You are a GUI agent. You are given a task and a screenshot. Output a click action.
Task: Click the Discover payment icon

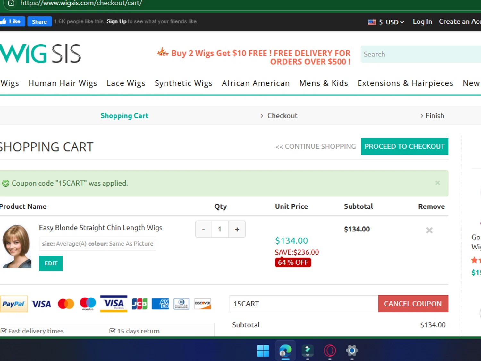pos(203,304)
